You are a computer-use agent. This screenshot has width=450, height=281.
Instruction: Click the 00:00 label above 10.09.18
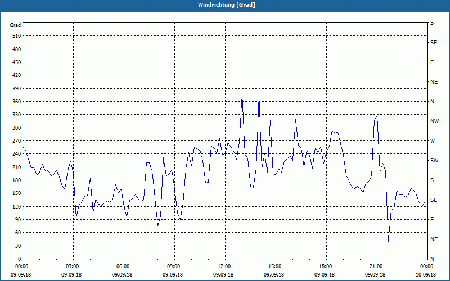click(427, 266)
